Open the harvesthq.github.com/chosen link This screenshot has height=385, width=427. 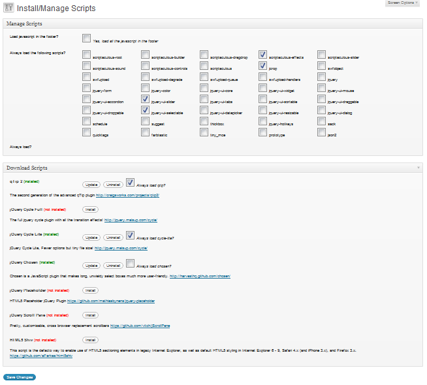pos(200,276)
